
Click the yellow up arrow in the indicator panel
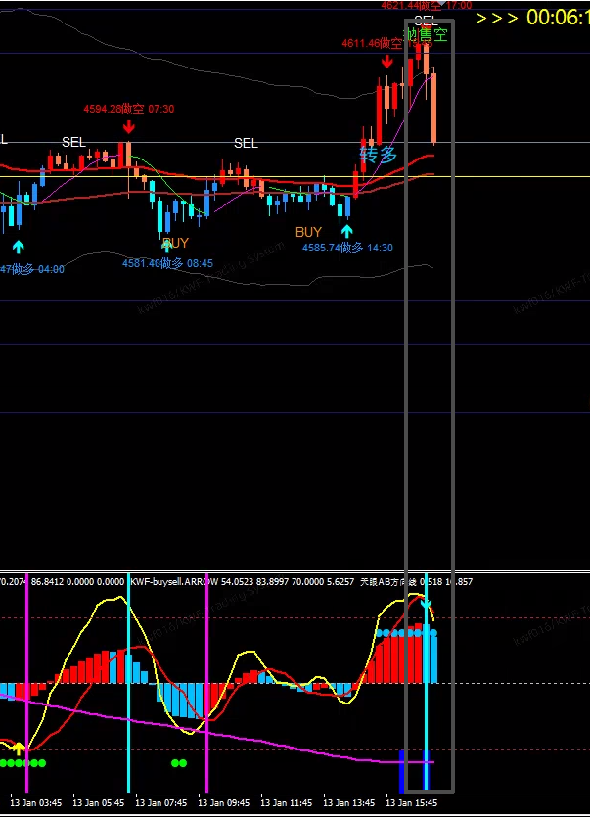click(x=19, y=749)
